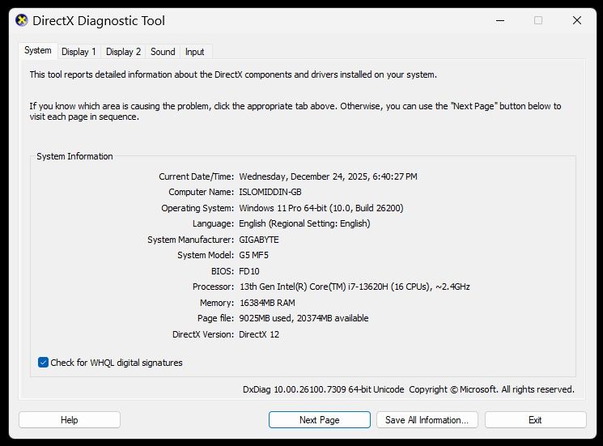Image resolution: width=603 pixels, height=446 pixels.
Task: Click the DirectX Diagnostic Tool title text
Action: point(99,21)
